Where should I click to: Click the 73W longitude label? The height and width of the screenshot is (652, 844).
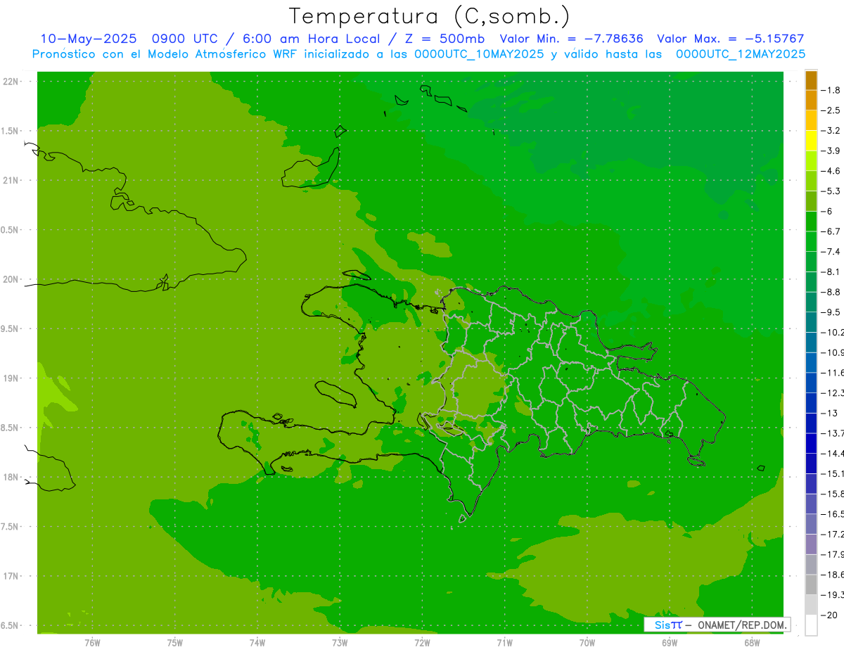click(340, 642)
